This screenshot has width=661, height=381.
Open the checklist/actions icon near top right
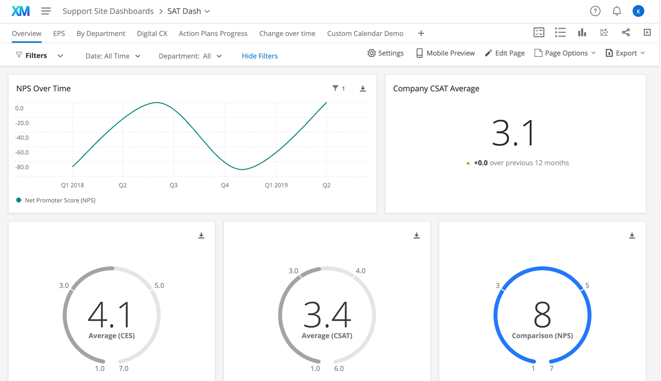[539, 33]
